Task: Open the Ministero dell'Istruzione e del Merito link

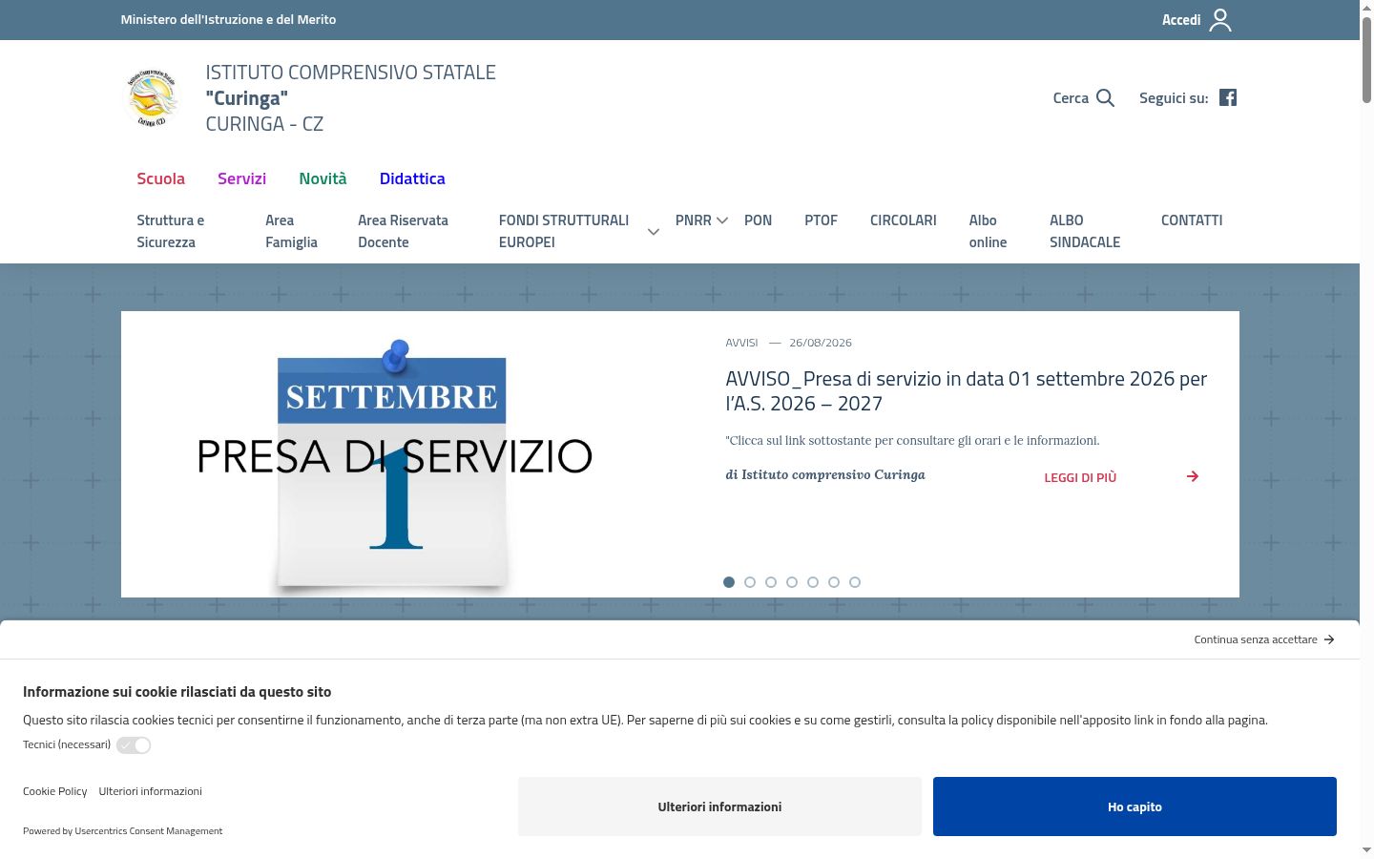Action: point(228,19)
